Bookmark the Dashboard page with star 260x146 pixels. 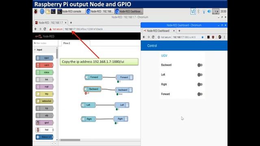pyautogui.click(x=202, y=37)
